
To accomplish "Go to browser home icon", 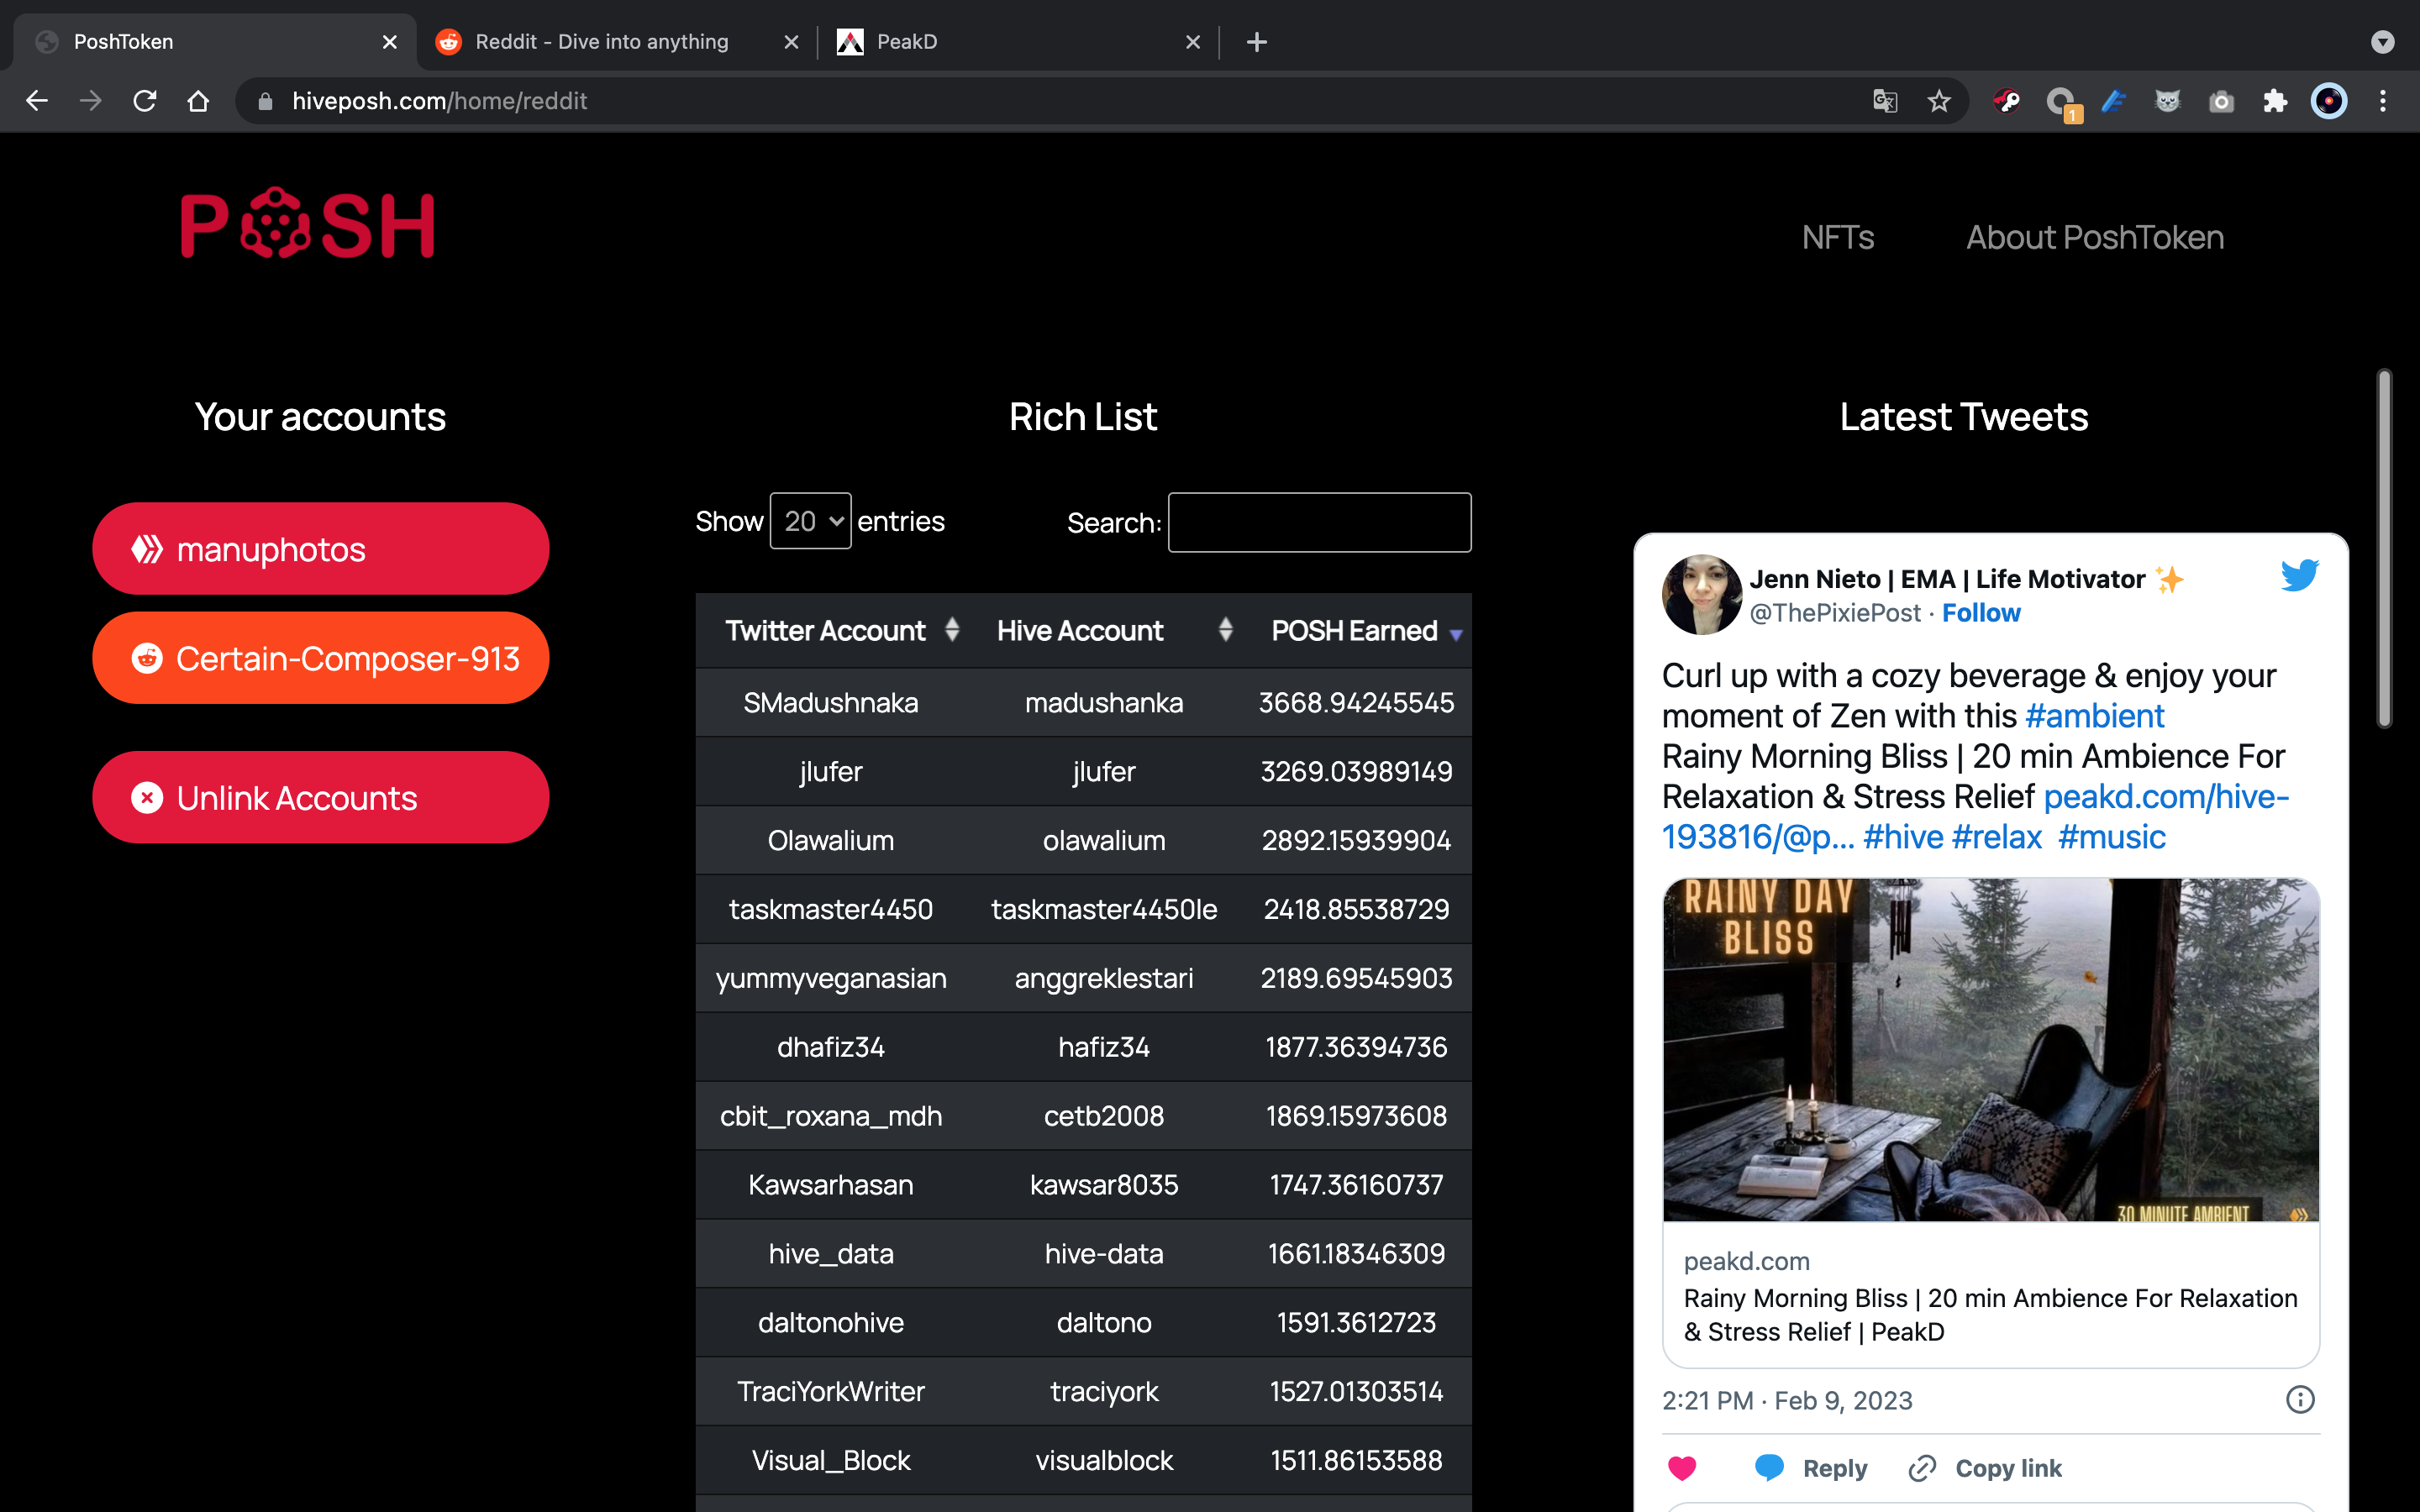I will [x=198, y=101].
